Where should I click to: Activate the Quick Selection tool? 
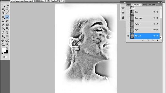[7, 9]
